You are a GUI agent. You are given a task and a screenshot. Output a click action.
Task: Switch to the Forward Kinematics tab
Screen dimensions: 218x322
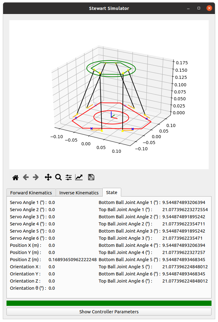pos(31,193)
